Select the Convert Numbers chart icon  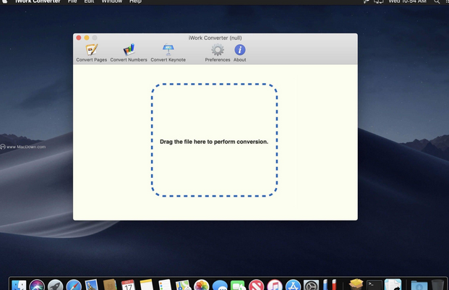pyautogui.click(x=129, y=50)
